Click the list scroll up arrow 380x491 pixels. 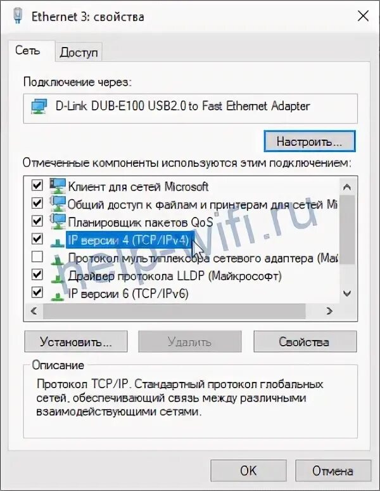pyautogui.click(x=347, y=187)
